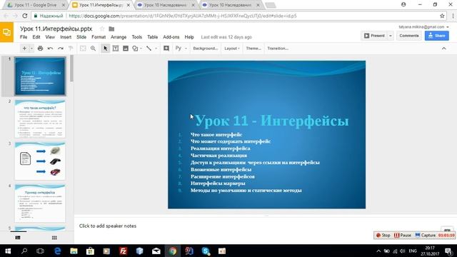Select the Line tool

[x=149, y=49]
